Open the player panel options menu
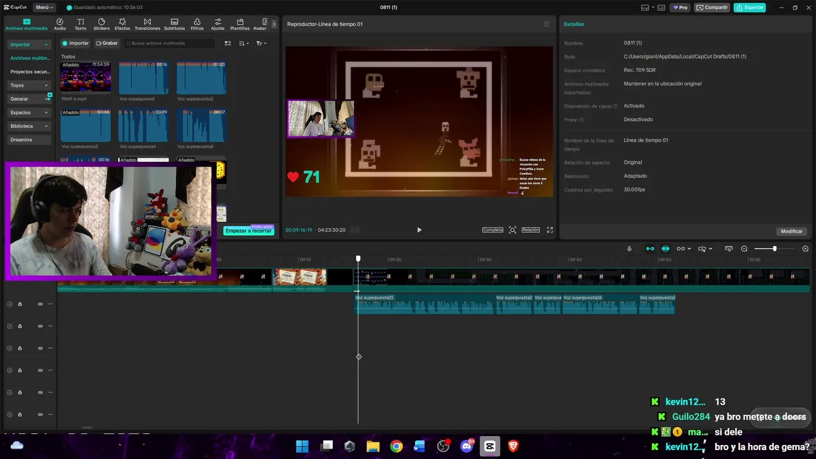 coord(546,24)
